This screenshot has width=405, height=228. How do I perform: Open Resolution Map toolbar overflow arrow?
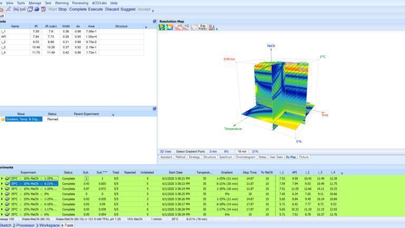(x=217, y=28)
